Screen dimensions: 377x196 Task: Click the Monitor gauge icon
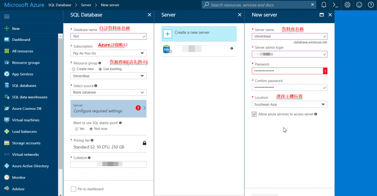[7, 178]
